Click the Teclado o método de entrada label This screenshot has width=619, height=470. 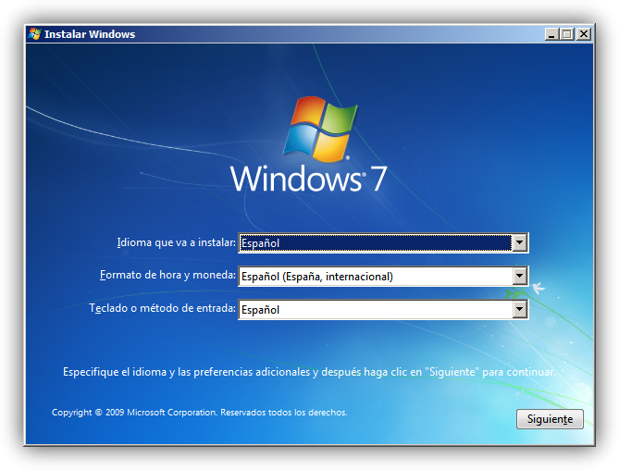(x=162, y=308)
